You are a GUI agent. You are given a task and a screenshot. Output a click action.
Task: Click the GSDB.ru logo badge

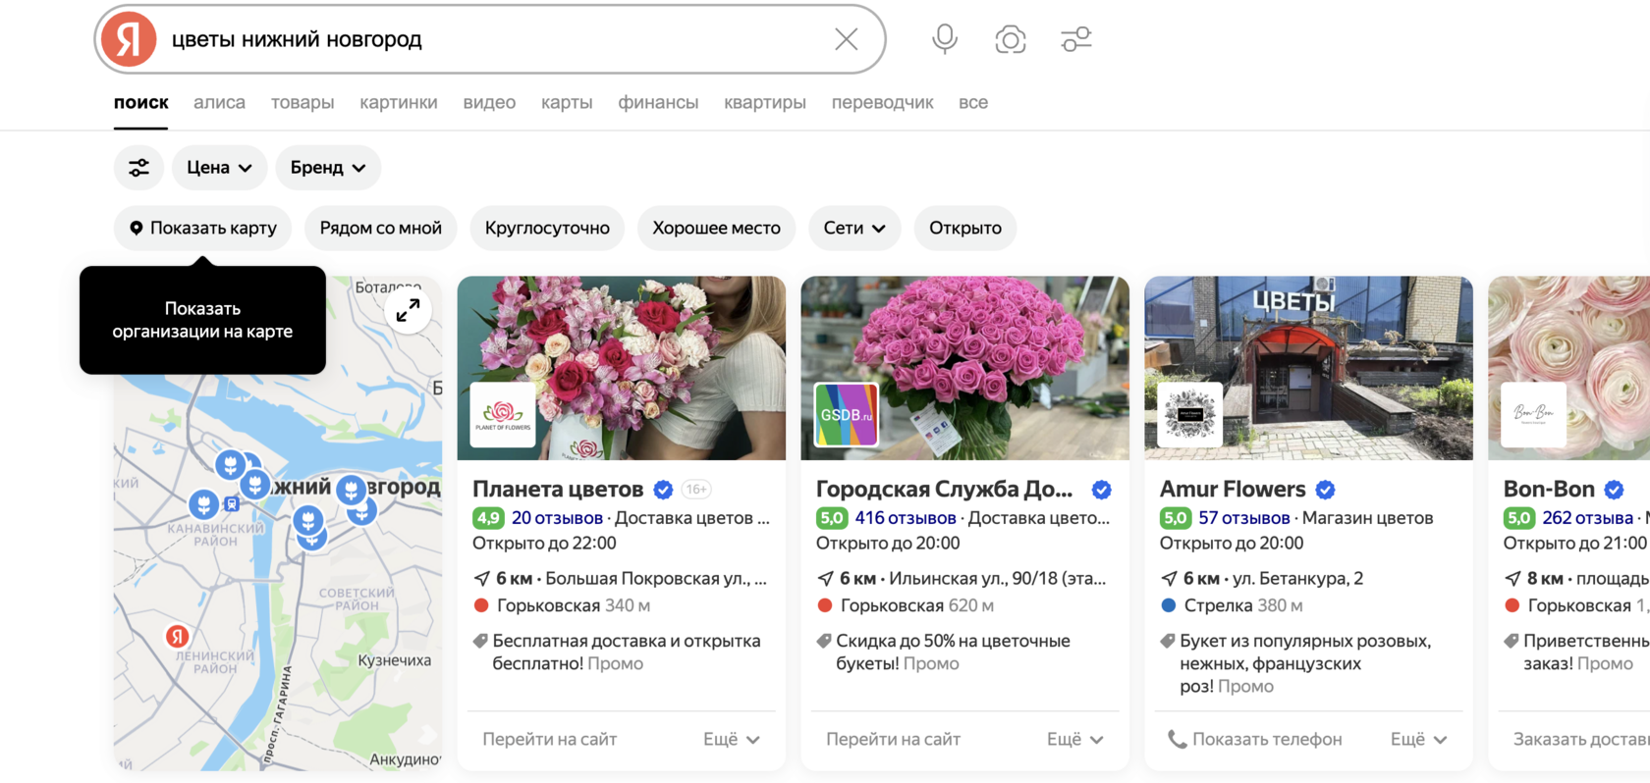click(847, 415)
